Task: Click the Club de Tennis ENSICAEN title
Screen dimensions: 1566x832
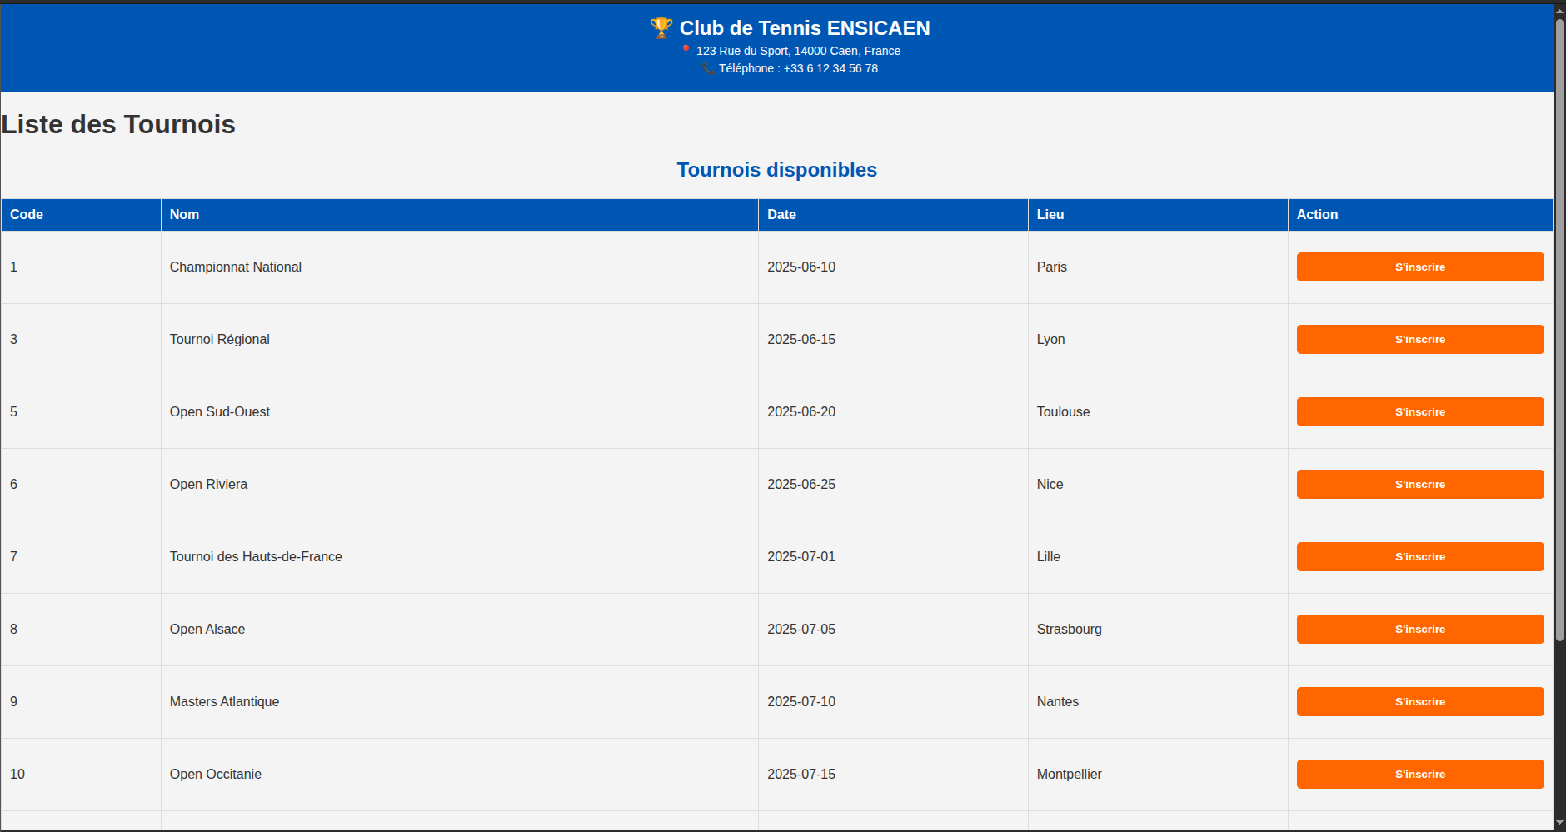Action: tap(804, 28)
